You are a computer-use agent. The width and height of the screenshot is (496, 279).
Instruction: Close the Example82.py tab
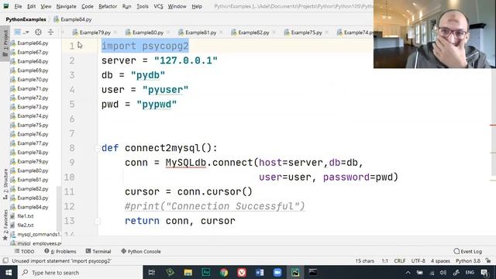coord(274,33)
